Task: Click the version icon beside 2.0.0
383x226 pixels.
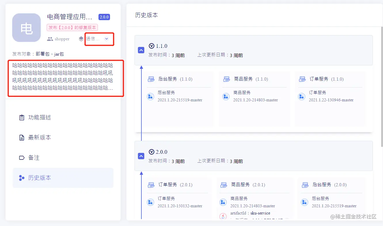Action: [151, 152]
